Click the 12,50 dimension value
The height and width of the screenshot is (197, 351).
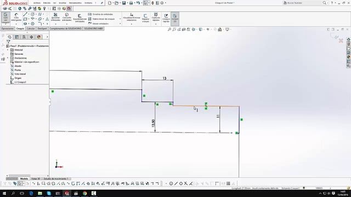(153, 123)
